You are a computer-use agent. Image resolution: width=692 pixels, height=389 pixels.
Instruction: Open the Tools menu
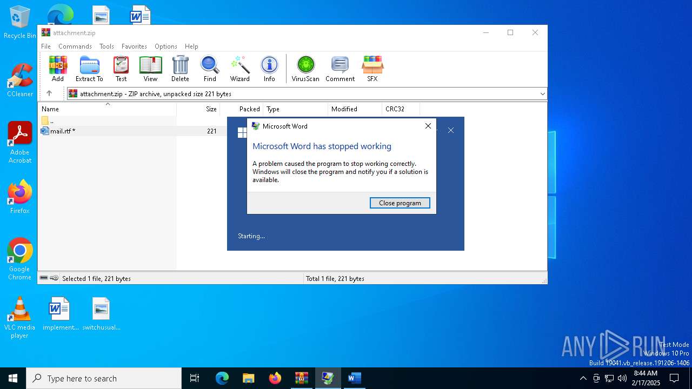coord(107,46)
